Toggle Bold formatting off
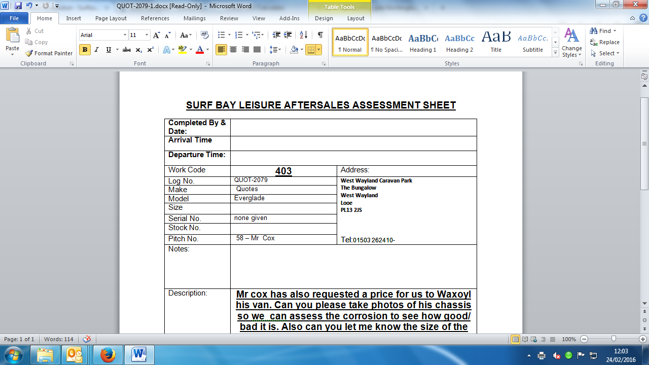Image resolution: width=649 pixels, height=365 pixels. [85, 50]
